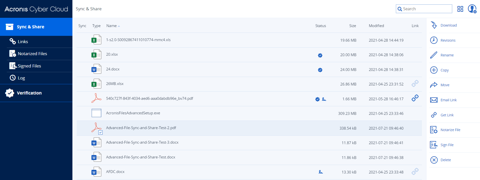Image resolution: width=480 pixels, height=180 pixels.
Task: Uncheck the Advanced-File-Sync-and-Share-Test-2.pdf checkbox
Action: point(100,133)
